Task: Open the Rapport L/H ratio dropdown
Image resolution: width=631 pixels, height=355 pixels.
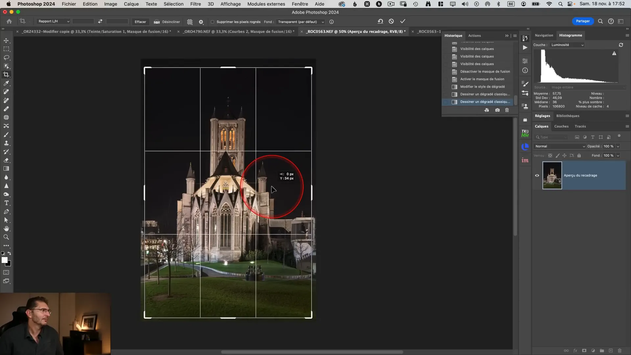Action: tap(53, 21)
